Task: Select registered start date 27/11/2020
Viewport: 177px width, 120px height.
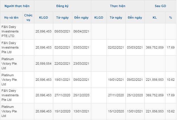Action: pyautogui.click(x=62, y=95)
